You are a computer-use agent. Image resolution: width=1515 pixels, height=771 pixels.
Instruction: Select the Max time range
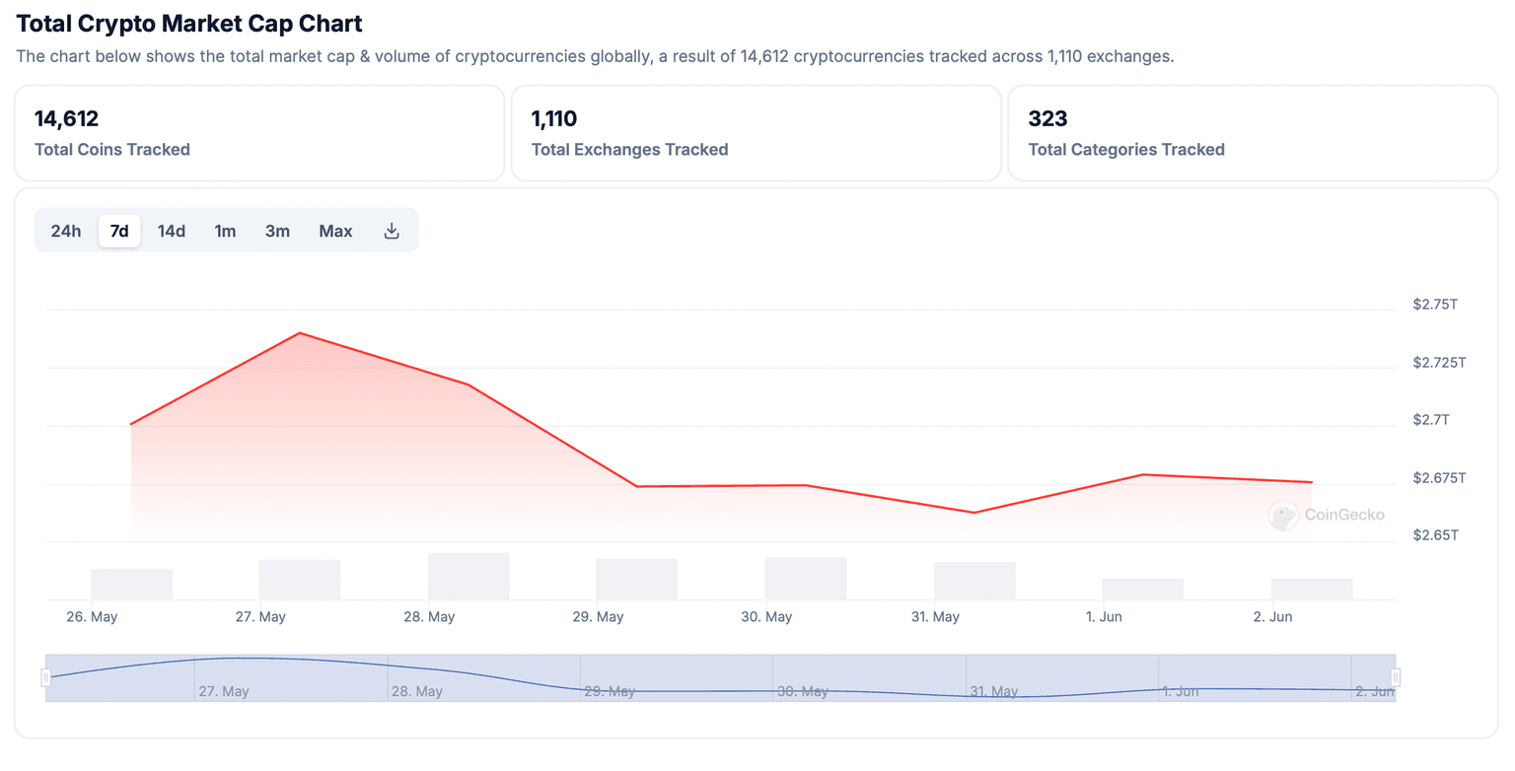coord(334,230)
